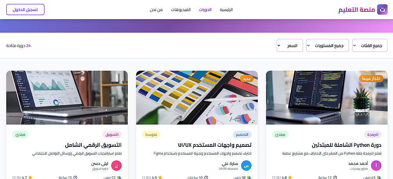Select the البرمجة category tag
The width and height of the screenshot is (393, 179).
click(373, 134)
